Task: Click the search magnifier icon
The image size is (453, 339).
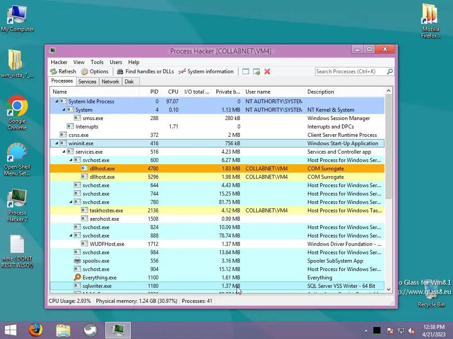Action: tap(390, 71)
